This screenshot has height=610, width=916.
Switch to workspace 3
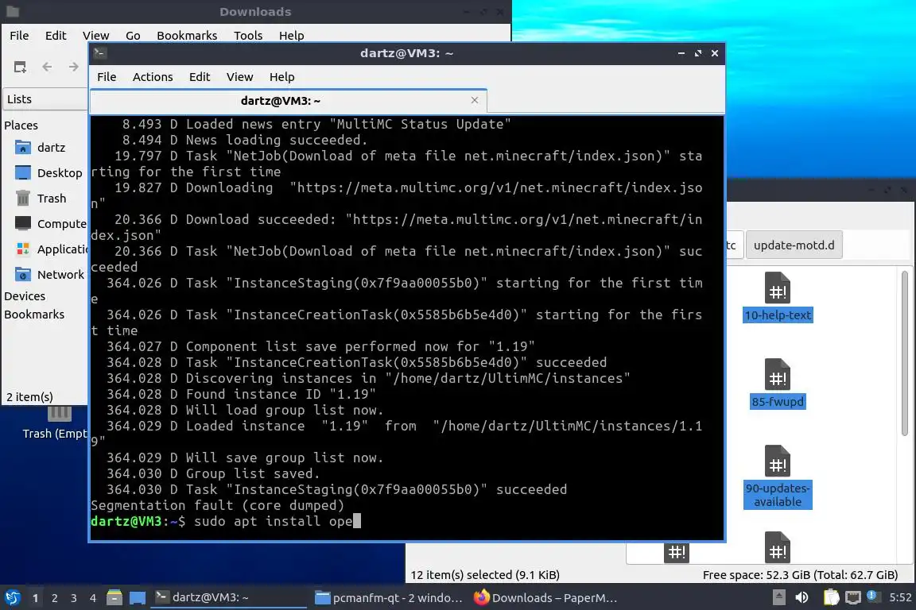(74, 598)
